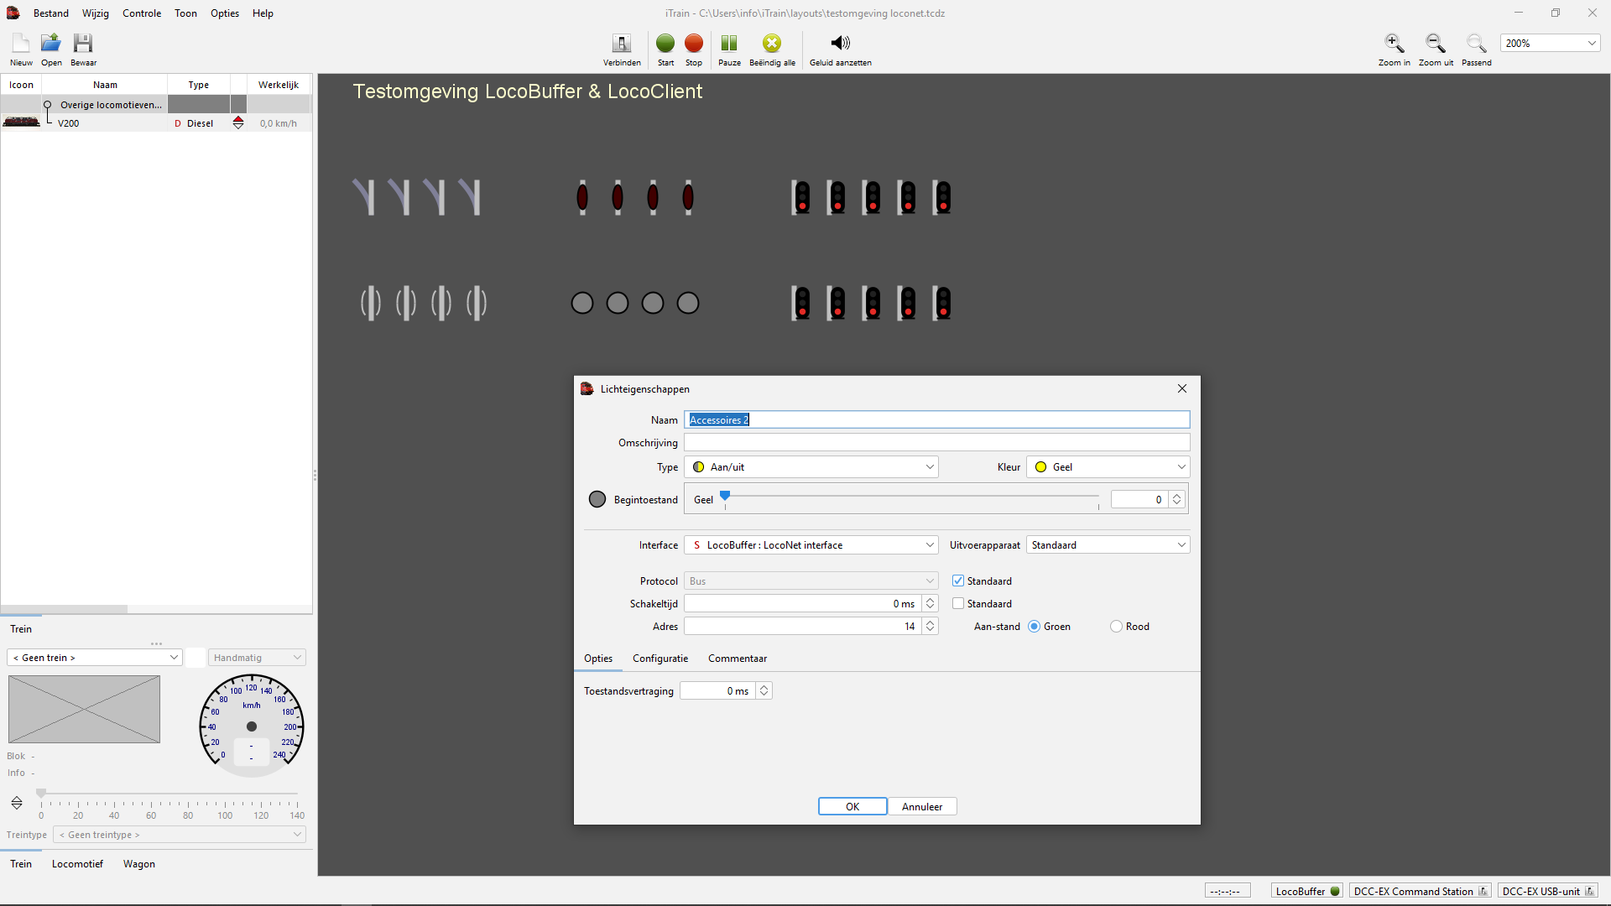
Task: Uncheck the Standaard checkbox next to Protocol
Action: click(958, 581)
